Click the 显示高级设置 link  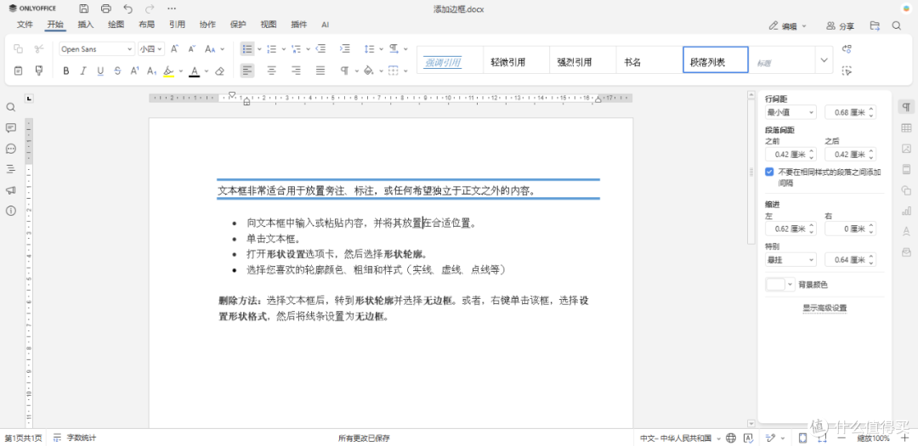point(824,308)
